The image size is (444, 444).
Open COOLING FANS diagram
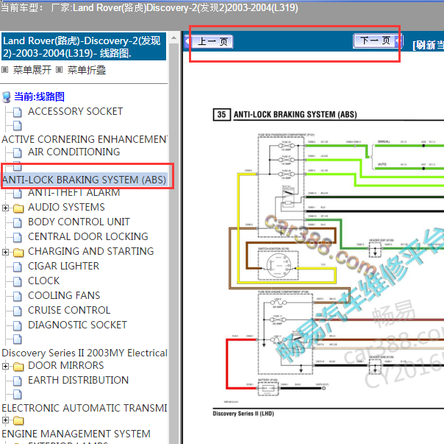coord(64,295)
